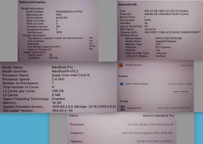Select System Firmware Version 1916.60.2.0.0
This screenshot has width=203, height=144.
[62, 107]
